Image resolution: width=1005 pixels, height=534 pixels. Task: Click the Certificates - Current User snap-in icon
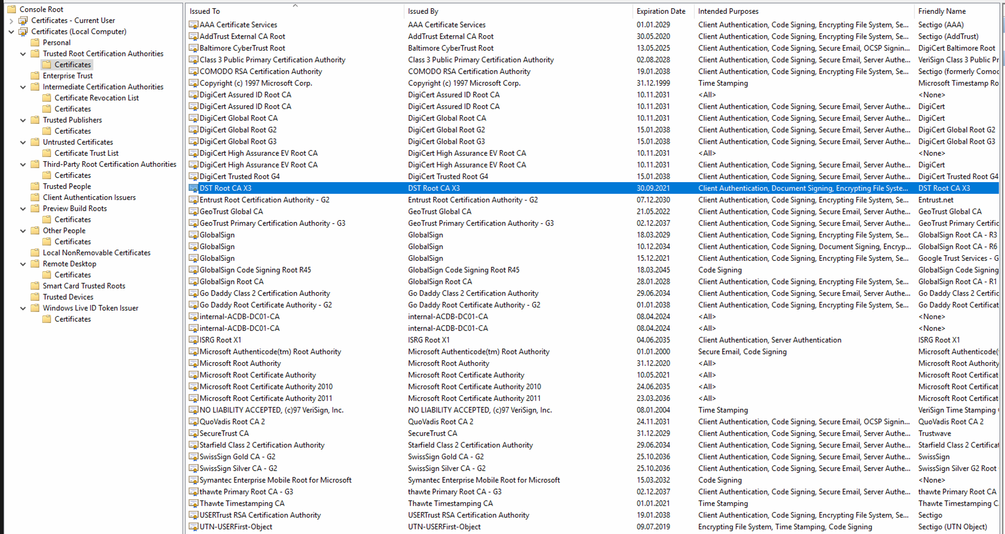23,20
